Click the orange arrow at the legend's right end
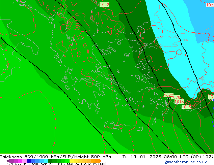The height and width of the screenshot is (165, 214). pos(101,161)
